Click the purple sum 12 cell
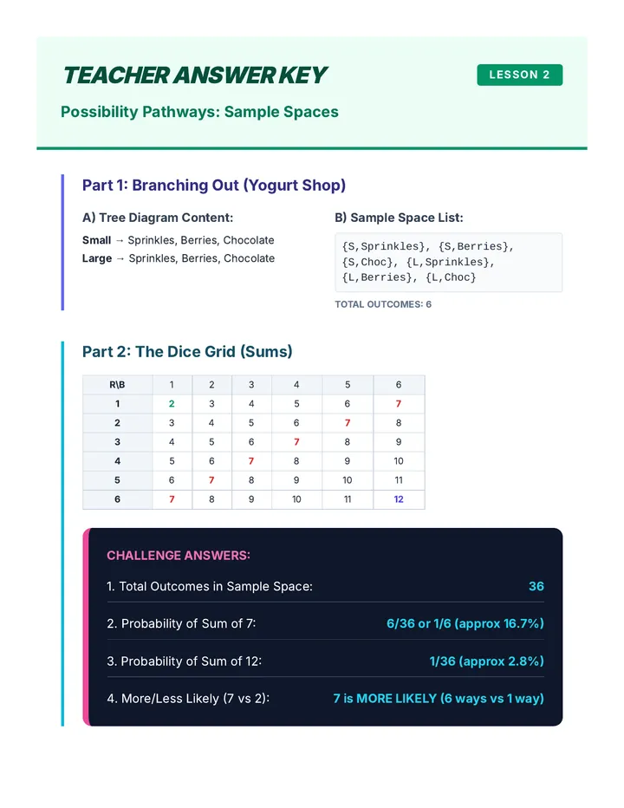Viewport: 624px width, 808px height. pos(399,499)
